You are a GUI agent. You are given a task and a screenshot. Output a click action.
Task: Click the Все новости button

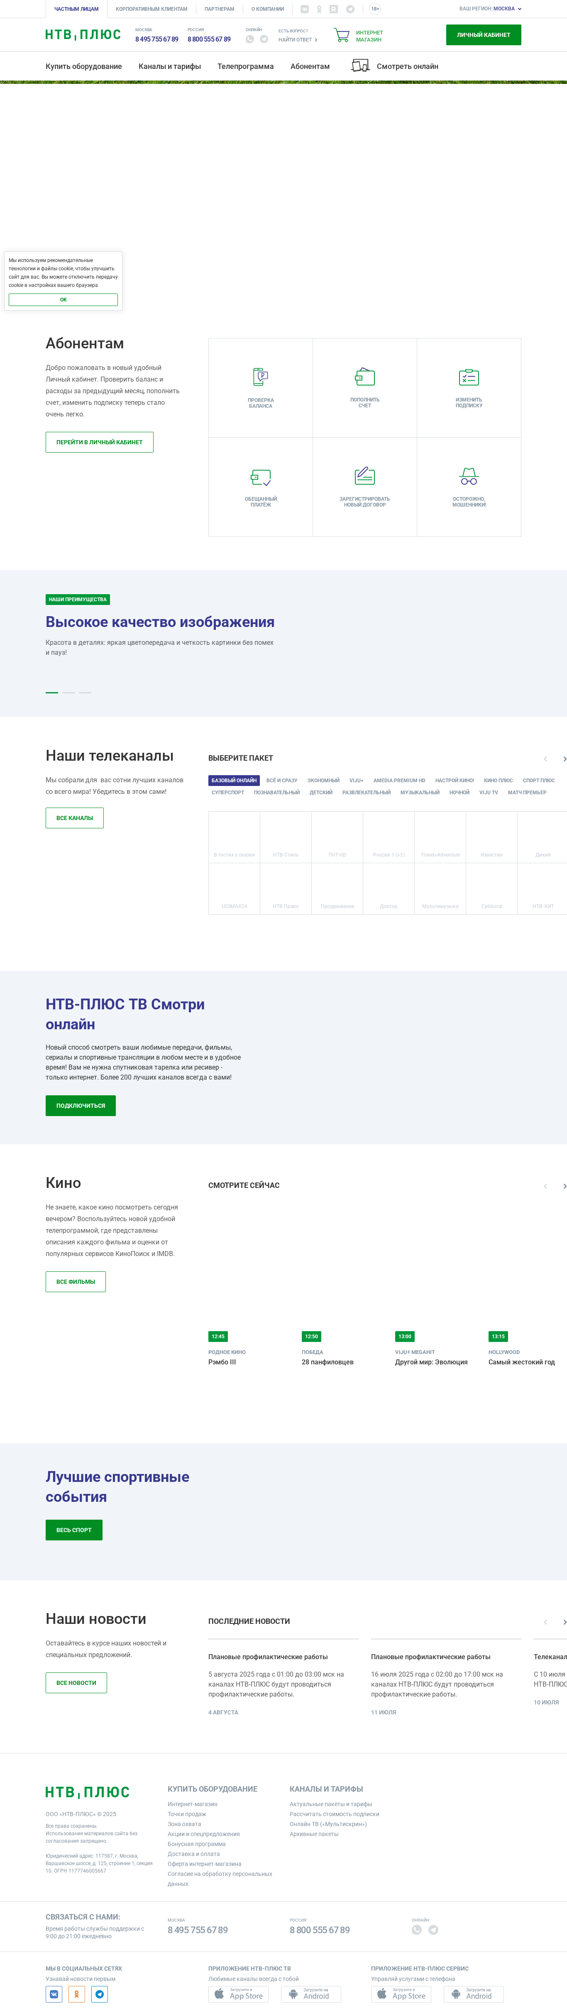[x=76, y=1682]
